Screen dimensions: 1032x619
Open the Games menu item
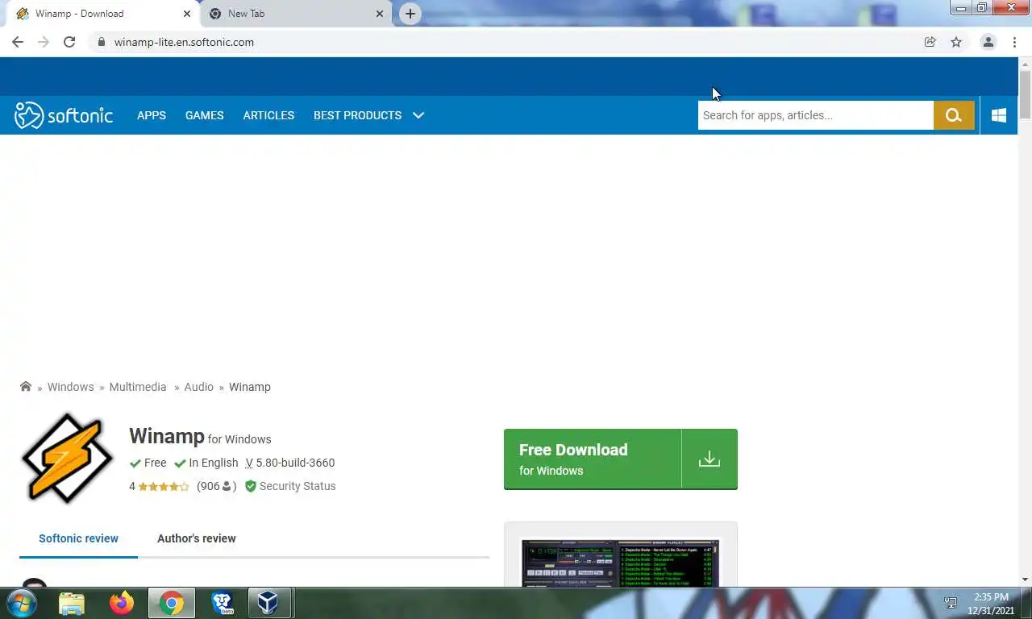tap(205, 115)
